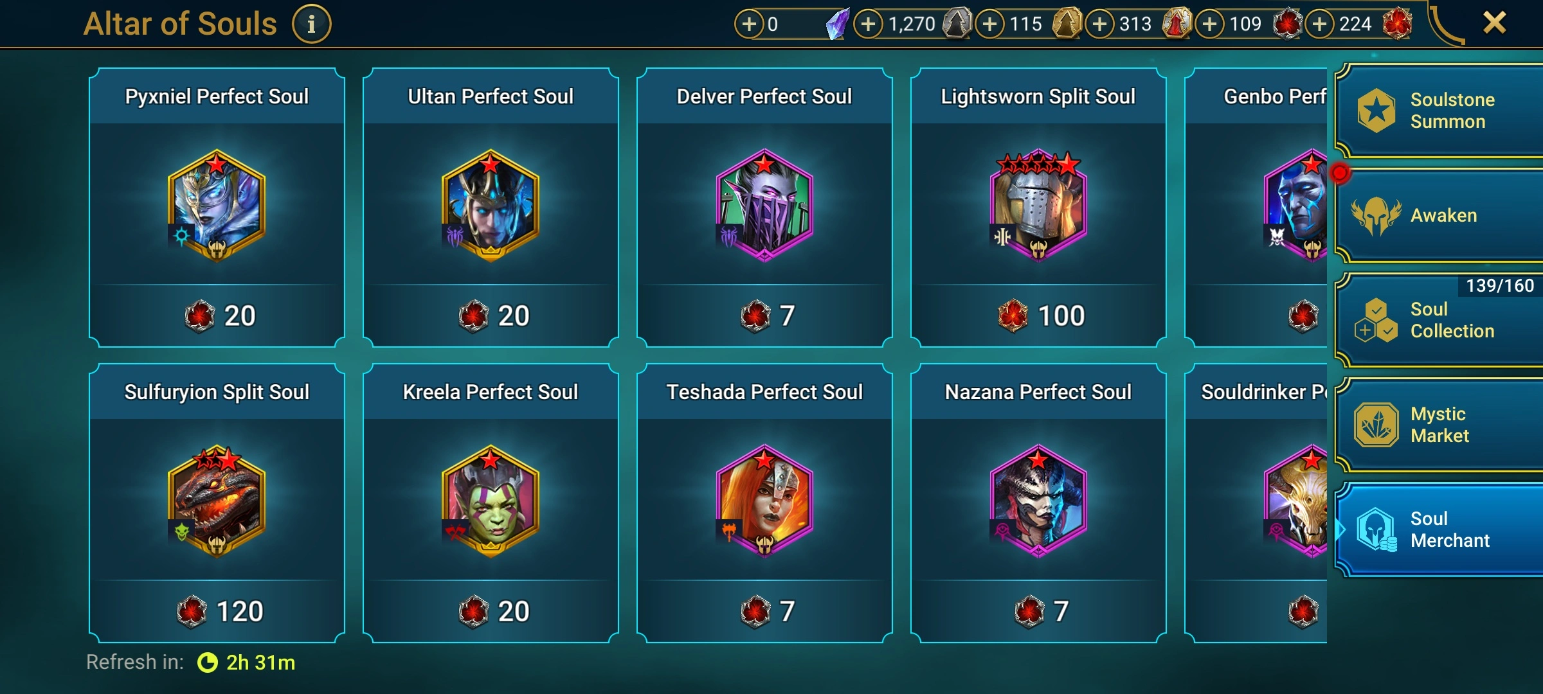The width and height of the screenshot is (1543, 694).
Task: Purchase Kreela Perfect Soul for 20
Action: tap(491, 611)
